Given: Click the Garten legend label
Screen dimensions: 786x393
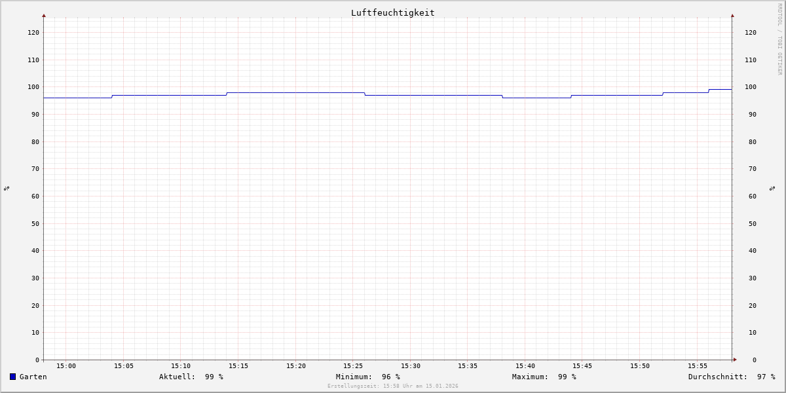Looking at the screenshot, I should click(x=33, y=377).
